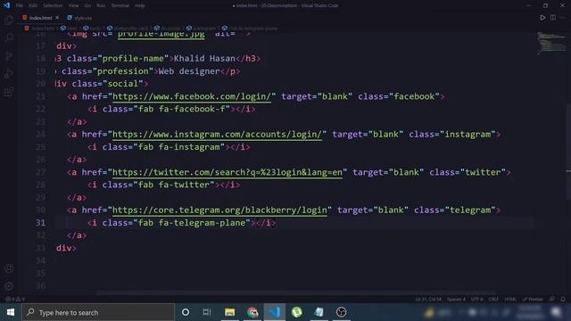Click the profile-image.jpg path link

pyautogui.click(x=161, y=34)
